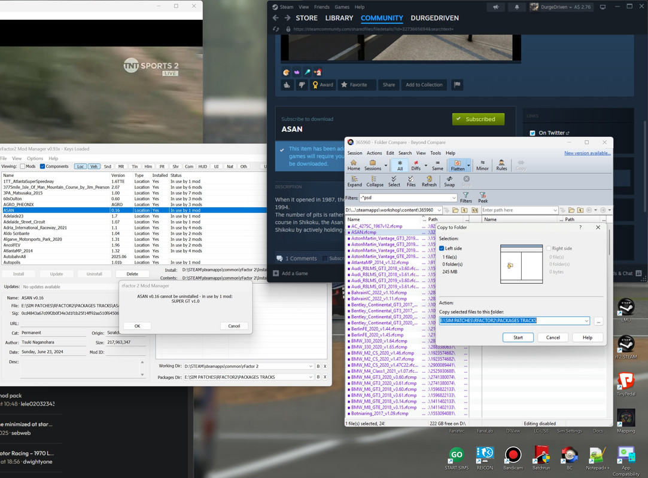Image resolution: width=648 pixels, height=478 pixels.
Task: Open Sessions in Beyond Compare toolbar
Action: pyautogui.click(x=373, y=165)
